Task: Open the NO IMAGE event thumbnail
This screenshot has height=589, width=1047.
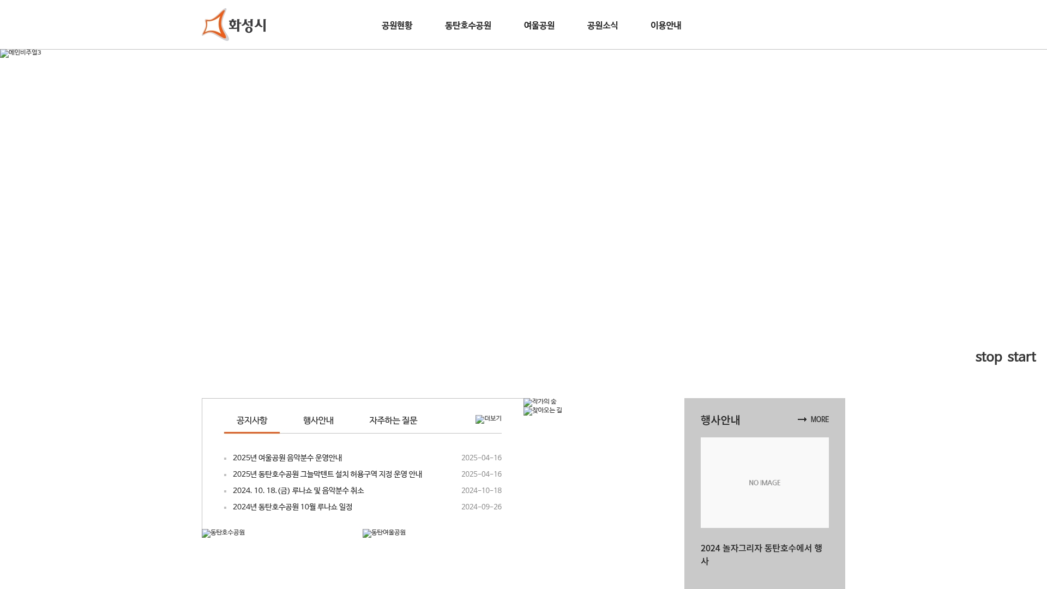Action: [x=765, y=483]
